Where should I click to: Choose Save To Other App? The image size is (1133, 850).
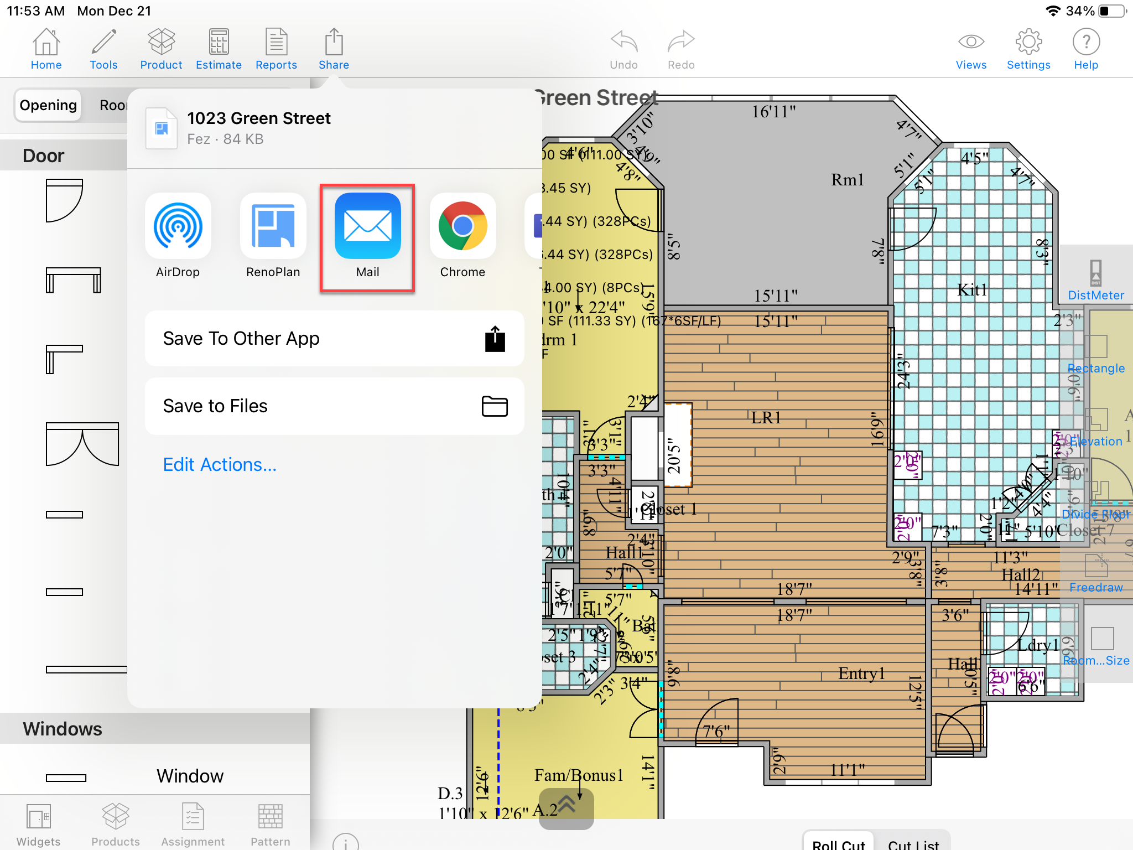[334, 338]
